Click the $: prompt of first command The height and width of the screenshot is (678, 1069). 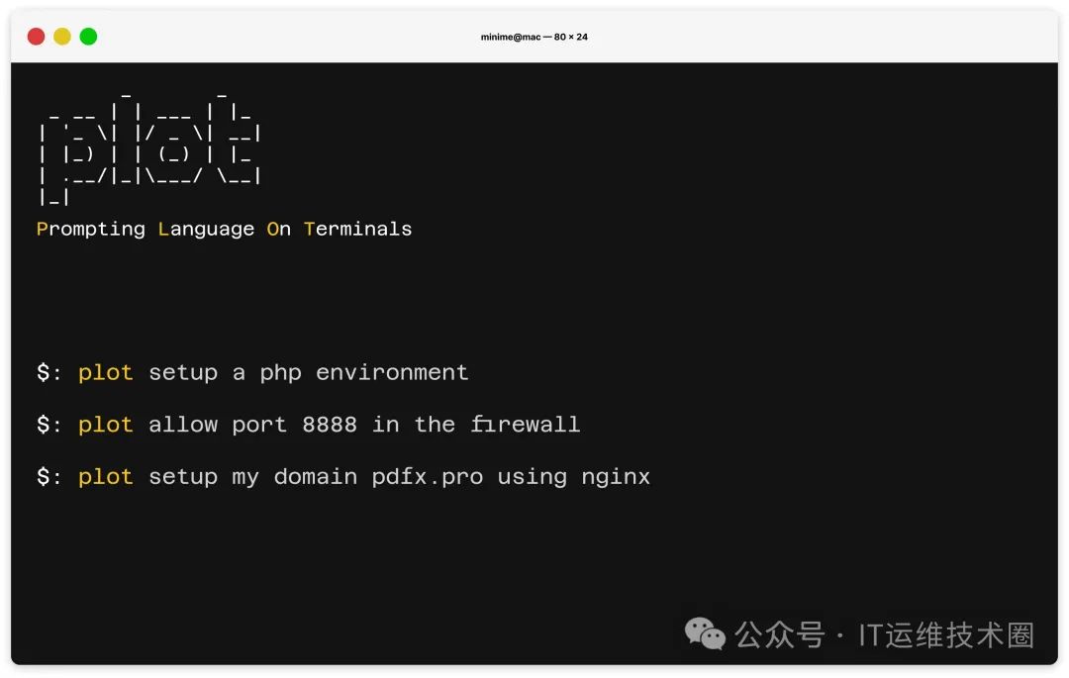pyautogui.click(x=49, y=373)
